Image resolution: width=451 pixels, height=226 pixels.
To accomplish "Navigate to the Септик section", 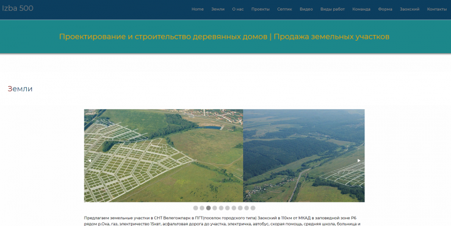I will (284, 9).
